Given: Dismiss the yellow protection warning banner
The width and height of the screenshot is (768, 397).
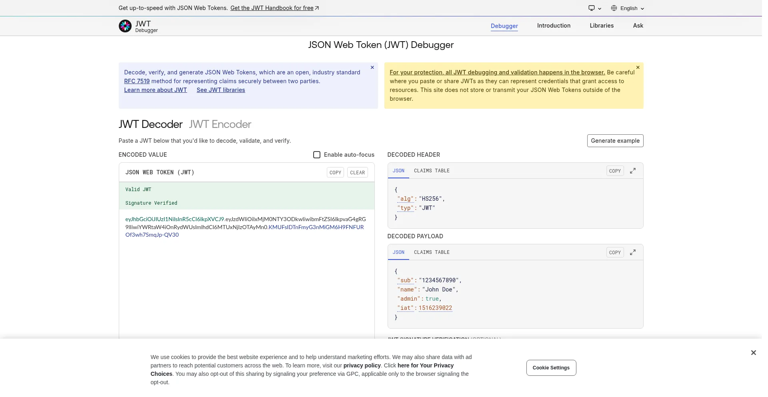Looking at the screenshot, I should coord(638,68).
